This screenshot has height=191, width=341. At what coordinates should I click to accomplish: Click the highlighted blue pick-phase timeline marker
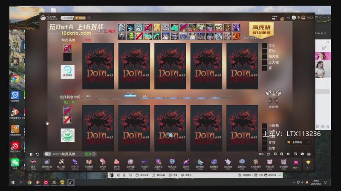point(130,95)
